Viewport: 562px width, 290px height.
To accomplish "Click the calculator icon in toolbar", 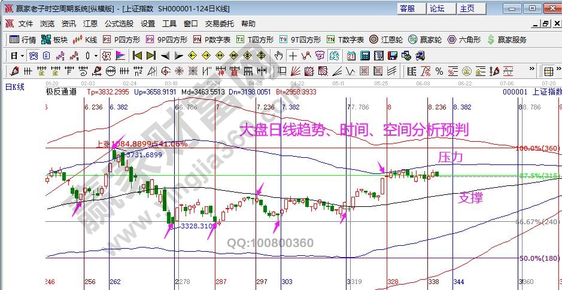I will (364, 56).
